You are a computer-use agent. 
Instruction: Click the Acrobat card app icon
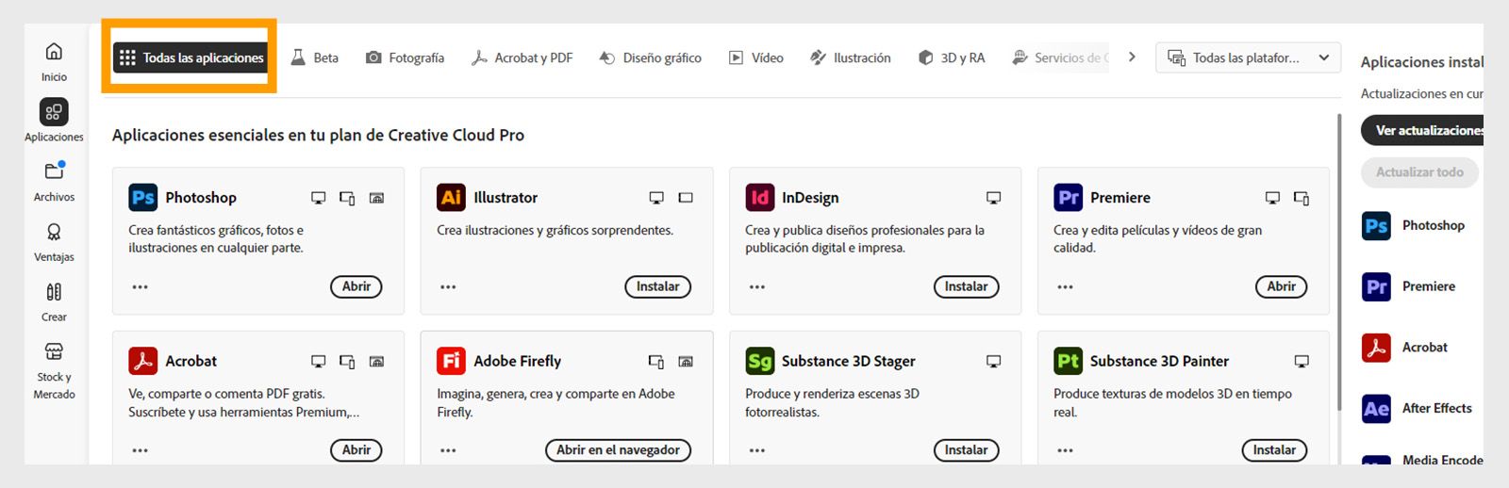pyautogui.click(x=142, y=361)
